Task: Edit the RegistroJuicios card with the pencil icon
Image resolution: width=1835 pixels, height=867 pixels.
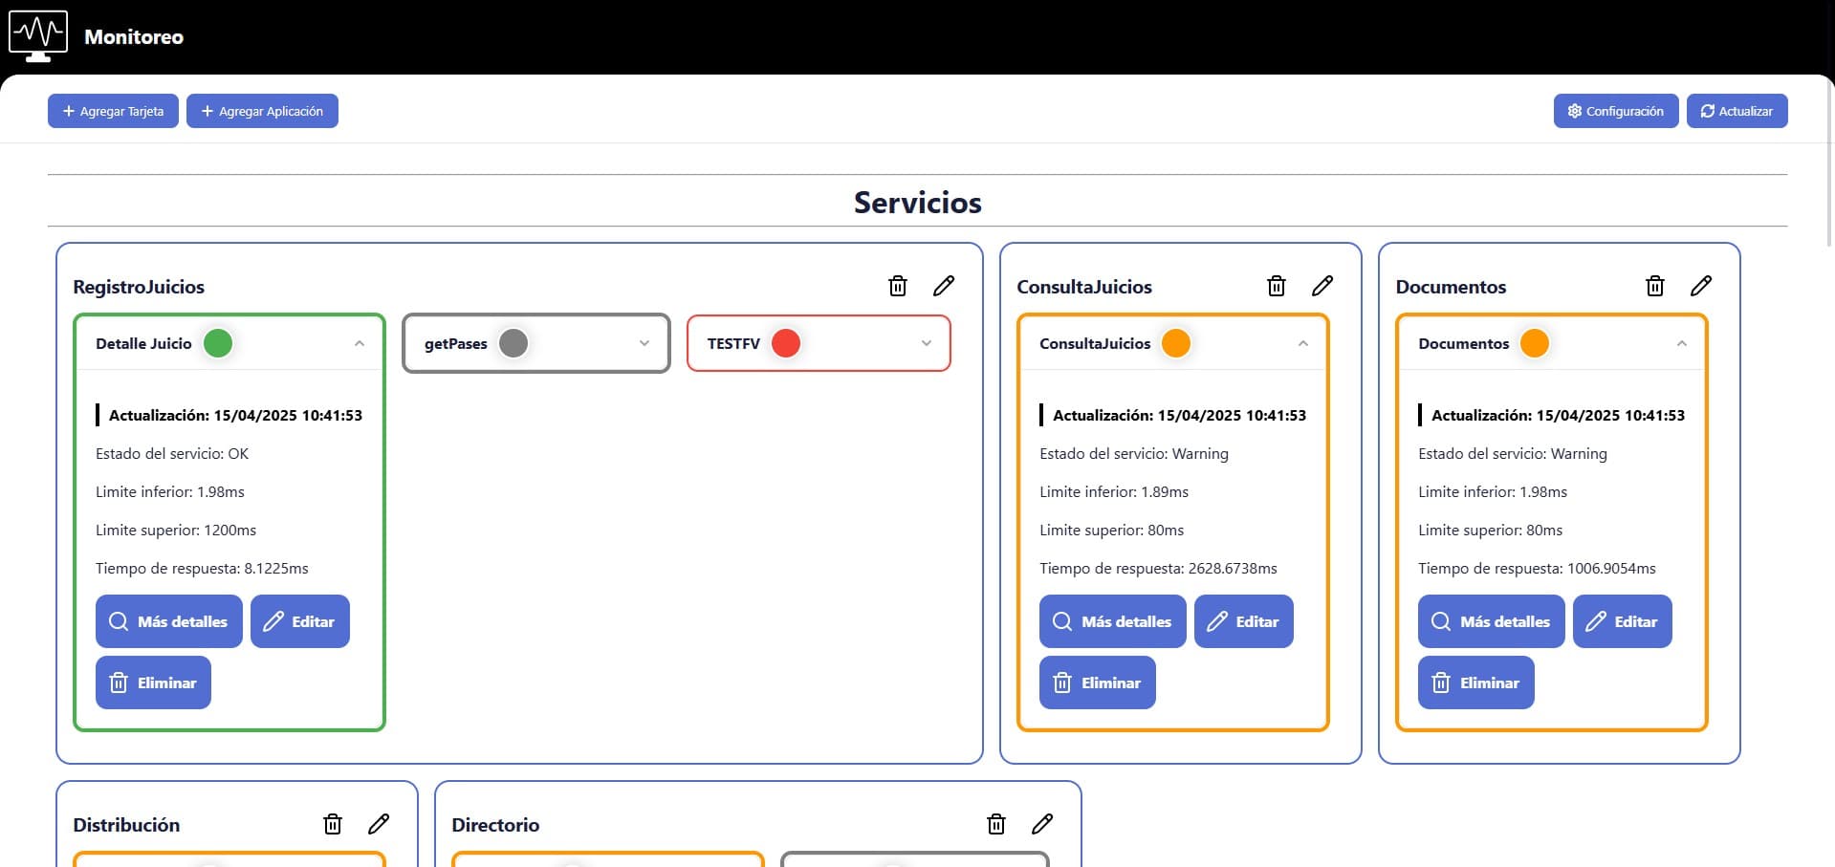Action: click(944, 286)
